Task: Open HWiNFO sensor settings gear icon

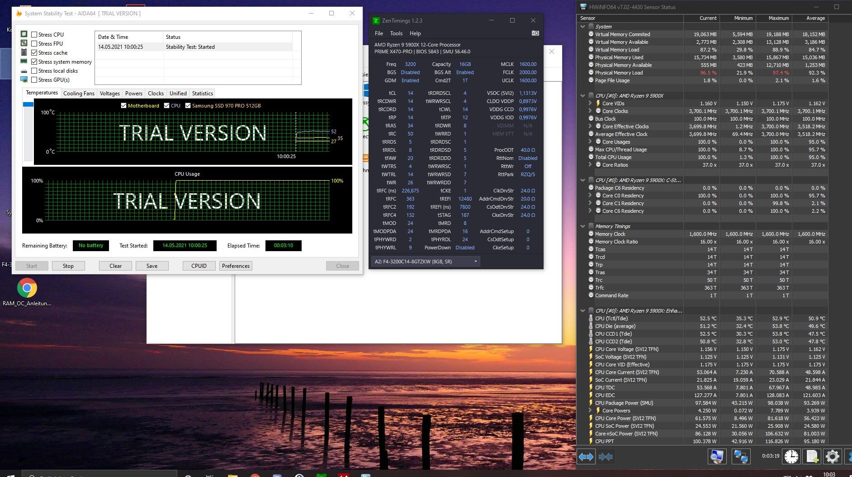Action: tap(832, 457)
